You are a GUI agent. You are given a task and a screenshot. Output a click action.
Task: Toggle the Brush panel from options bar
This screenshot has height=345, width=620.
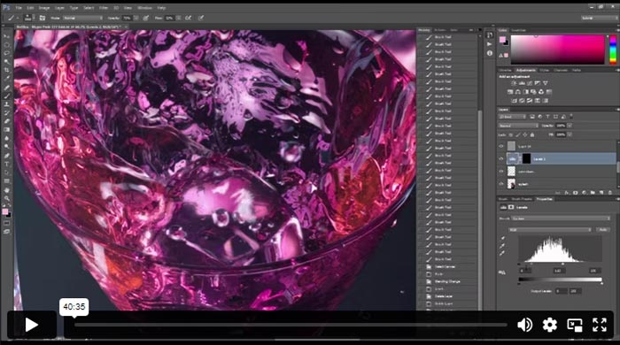point(42,18)
